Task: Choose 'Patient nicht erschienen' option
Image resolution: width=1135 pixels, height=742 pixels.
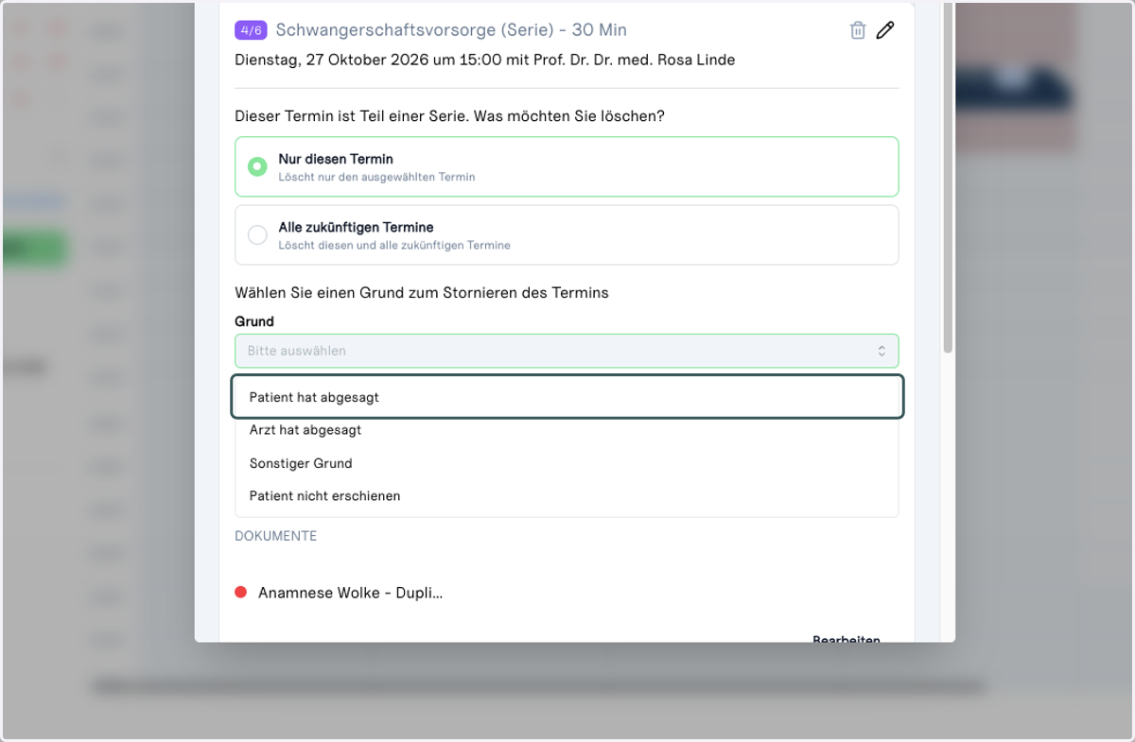Action: 567,496
